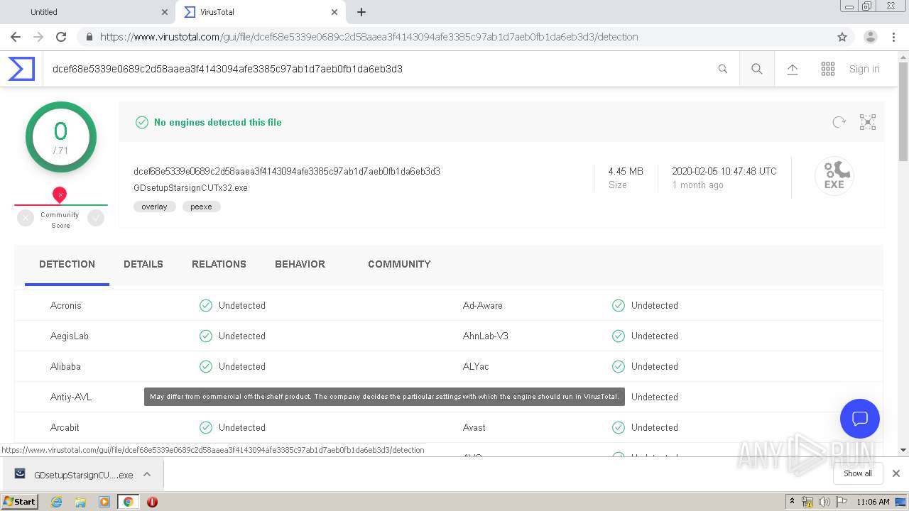
Task: Click the file name GDsetupStarsignCUTx32.exe
Action: (190, 188)
